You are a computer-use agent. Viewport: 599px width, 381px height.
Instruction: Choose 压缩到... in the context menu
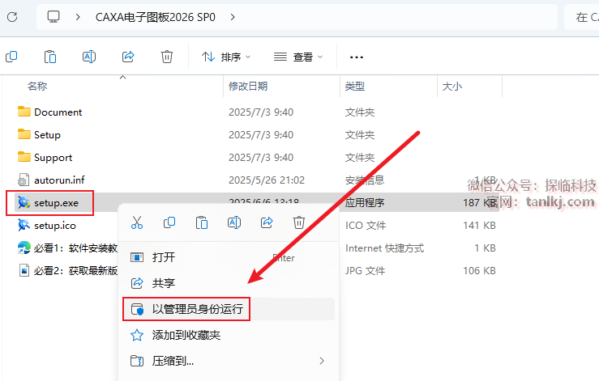(x=229, y=361)
